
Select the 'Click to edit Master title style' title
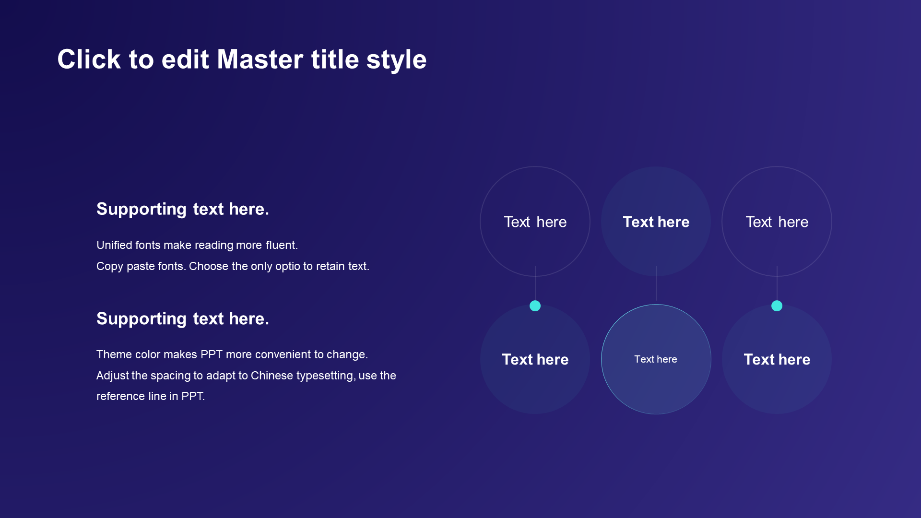coord(242,59)
